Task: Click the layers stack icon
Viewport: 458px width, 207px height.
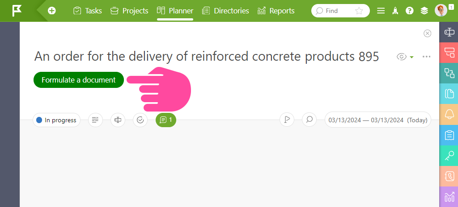Action: pyautogui.click(x=424, y=11)
